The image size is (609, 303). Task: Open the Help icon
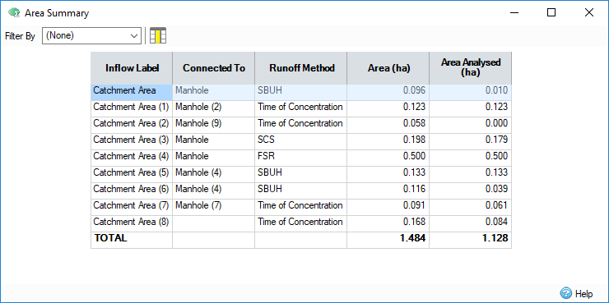click(x=565, y=293)
